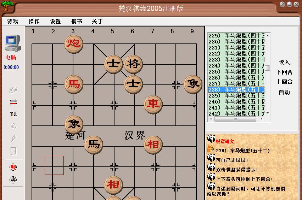Click the grayed document page icon

[13, 151]
